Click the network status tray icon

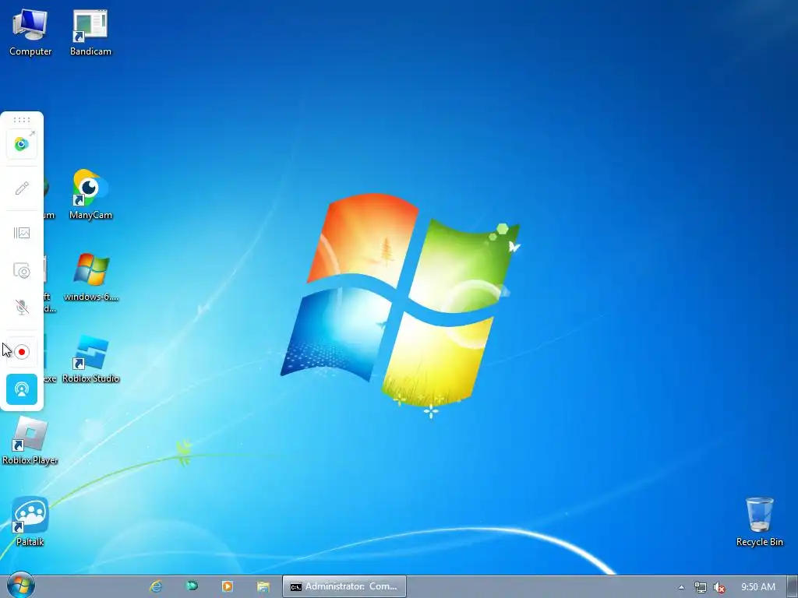tap(701, 587)
